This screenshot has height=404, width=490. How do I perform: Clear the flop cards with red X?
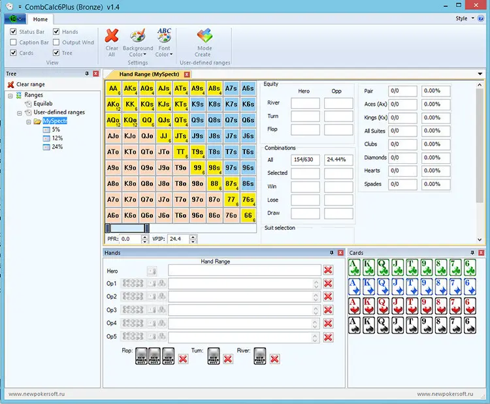coord(183,359)
